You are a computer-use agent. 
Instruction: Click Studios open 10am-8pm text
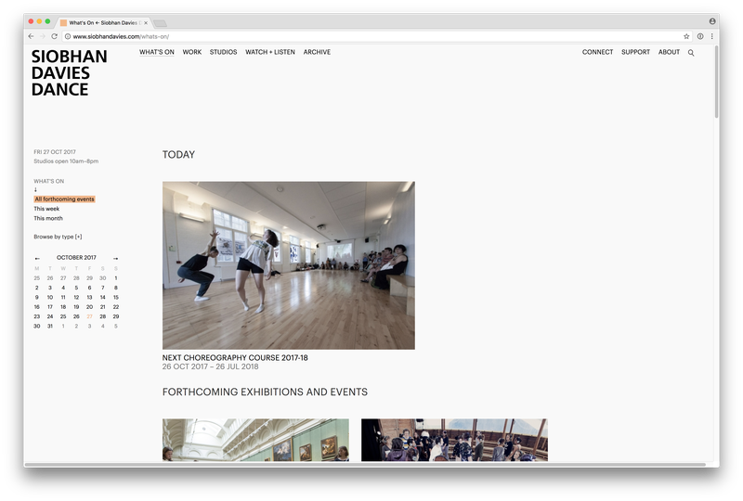coord(66,161)
